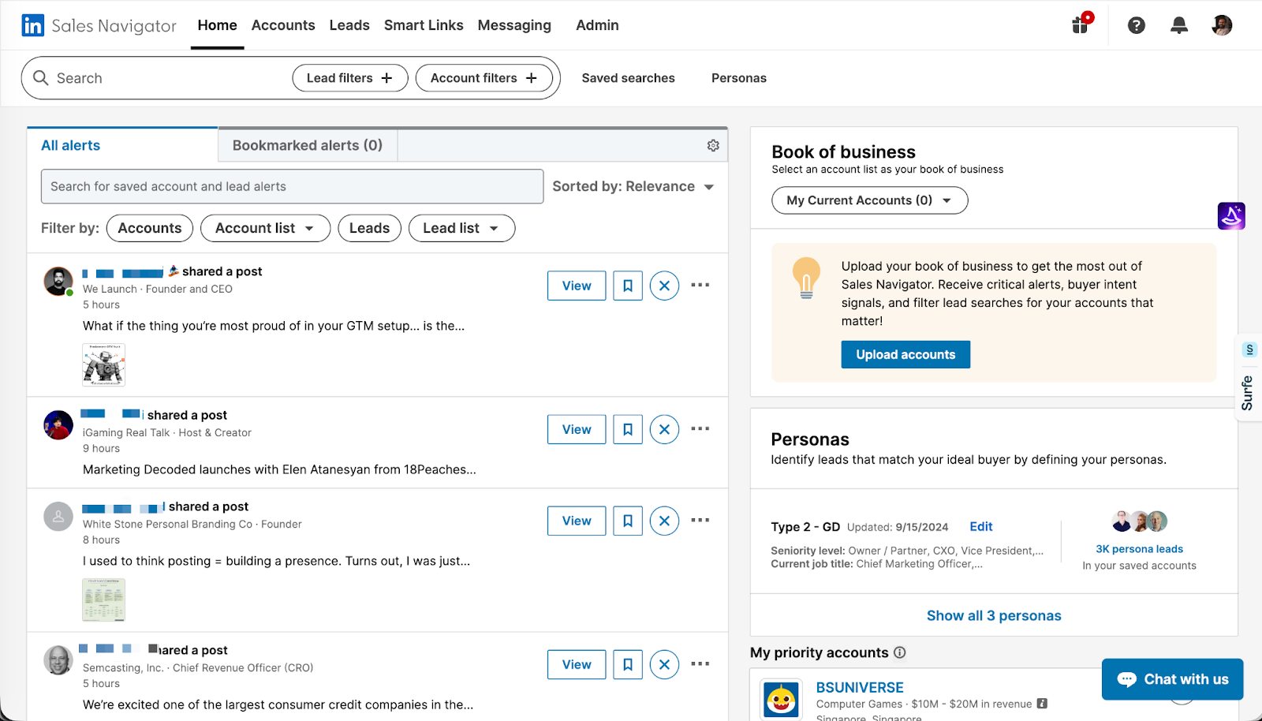Dismiss the iGaming Real Talk alert
Viewport: 1262px width, 721px height.
pos(664,429)
